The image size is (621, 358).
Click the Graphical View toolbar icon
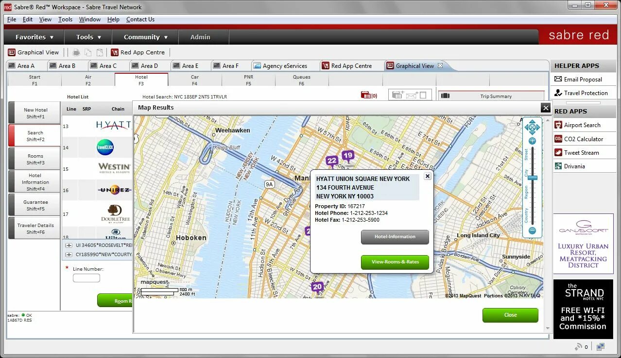coord(12,52)
